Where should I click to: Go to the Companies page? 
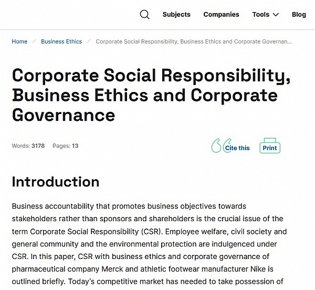coord(221,15)
